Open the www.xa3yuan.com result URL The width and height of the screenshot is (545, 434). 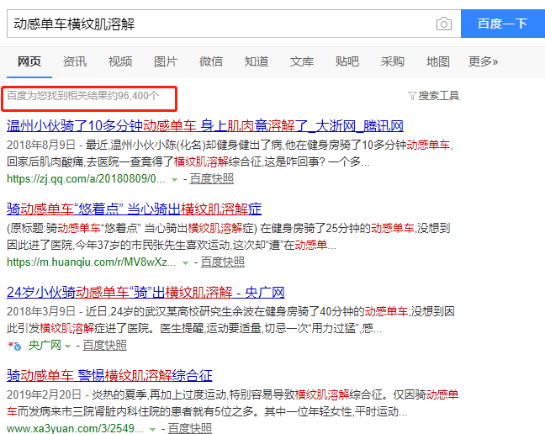75,428
